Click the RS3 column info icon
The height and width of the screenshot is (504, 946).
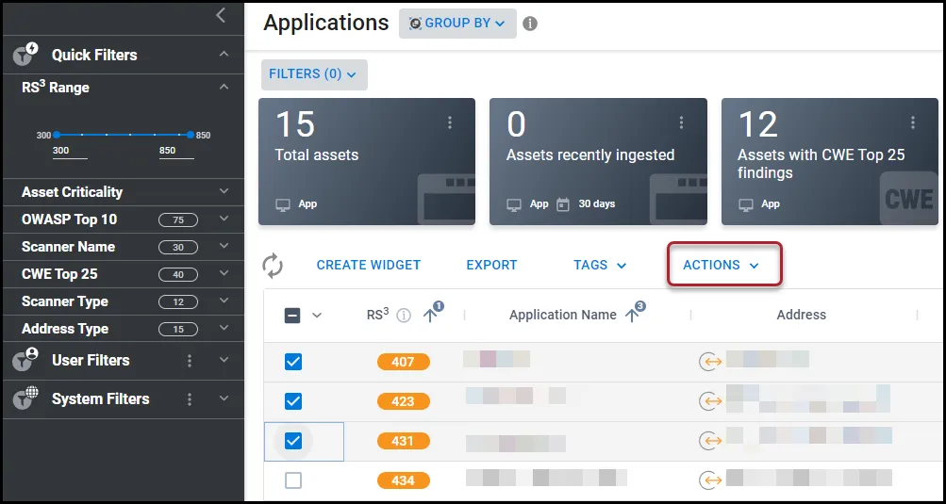tap(404, 316)
